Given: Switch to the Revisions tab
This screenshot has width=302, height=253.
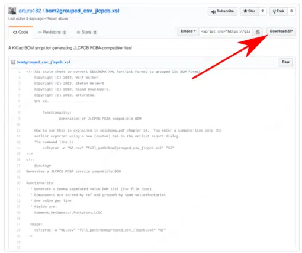Looking at the screenshot, I should click(52, 32).
